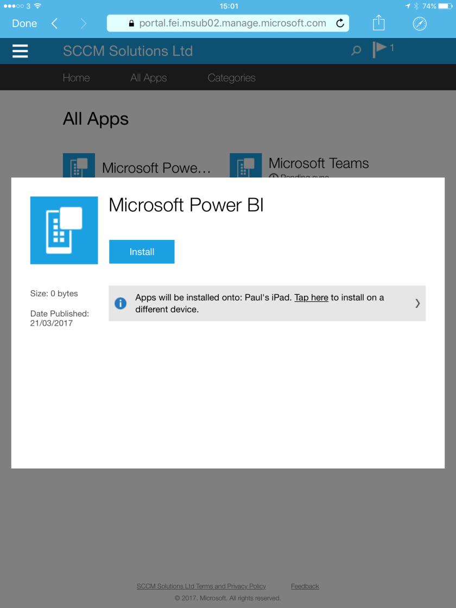Reload the page with refresh icon
Screen dimensions: 456x608
click(340, 23)
